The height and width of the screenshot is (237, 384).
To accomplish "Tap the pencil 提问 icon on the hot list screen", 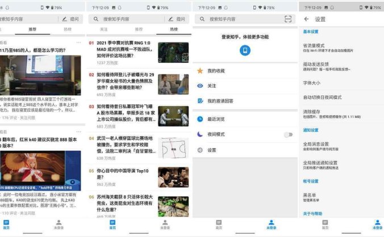I will point(171,19).
